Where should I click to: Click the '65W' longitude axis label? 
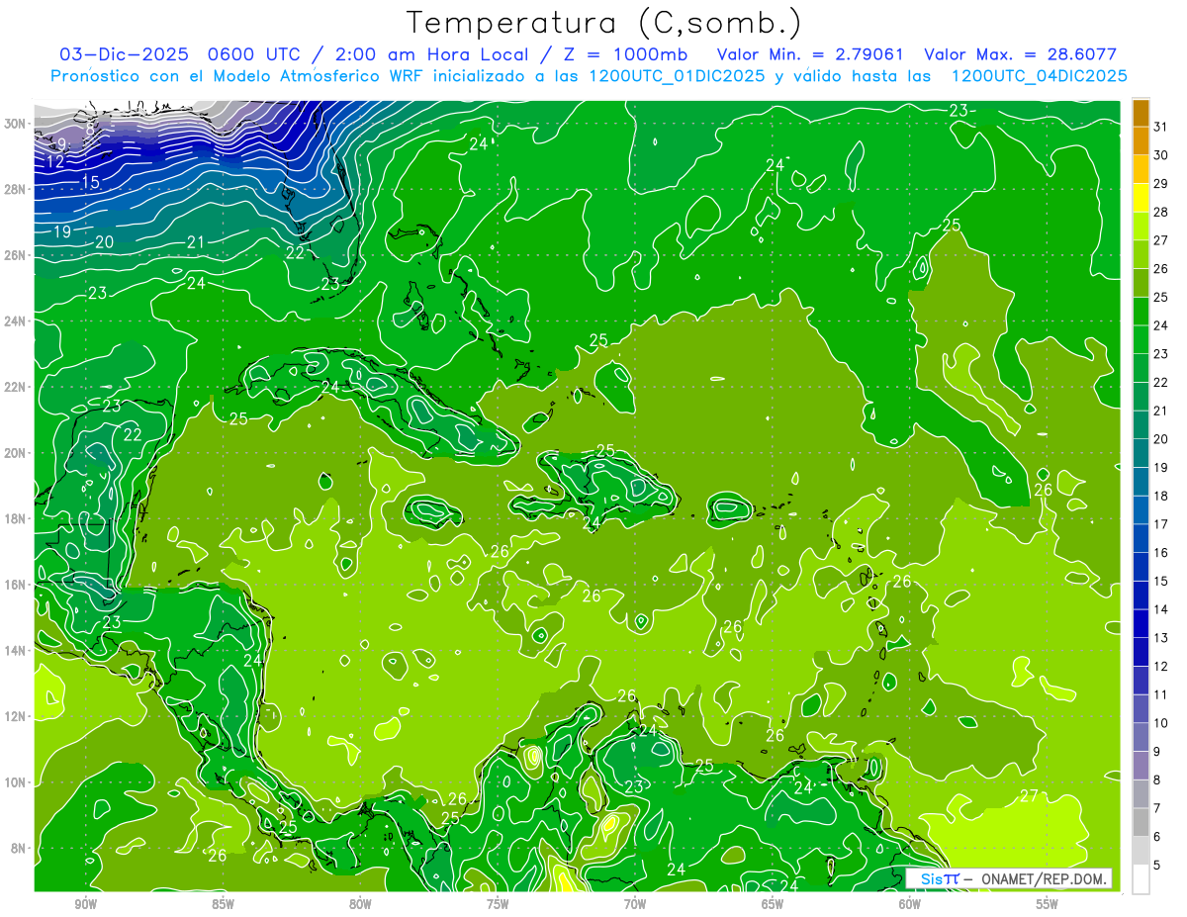point(773,904)
